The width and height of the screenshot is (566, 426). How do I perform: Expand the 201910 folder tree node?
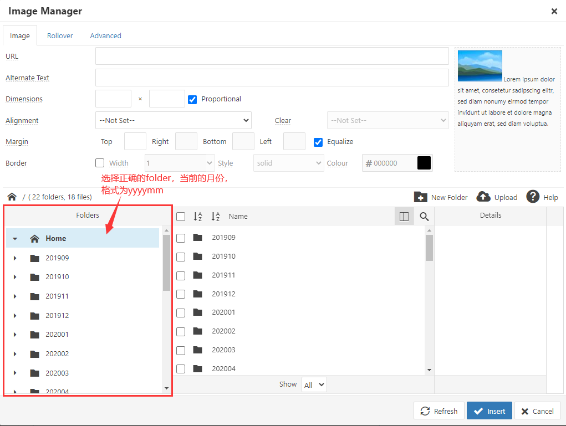tap(15, 277)
